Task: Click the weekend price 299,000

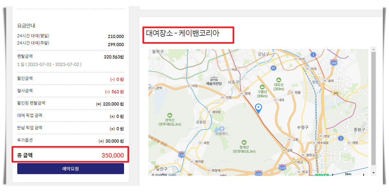Action: (116, 45)
